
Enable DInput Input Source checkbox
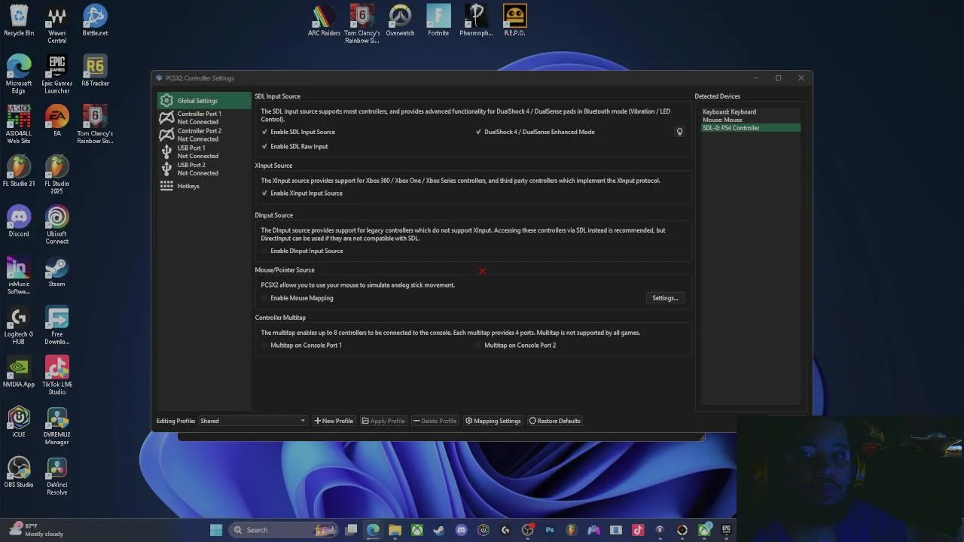(x=301, y=251)
